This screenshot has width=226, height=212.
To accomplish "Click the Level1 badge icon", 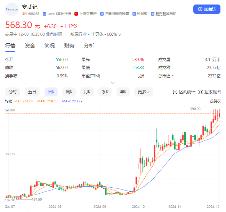I will point(45,14).
